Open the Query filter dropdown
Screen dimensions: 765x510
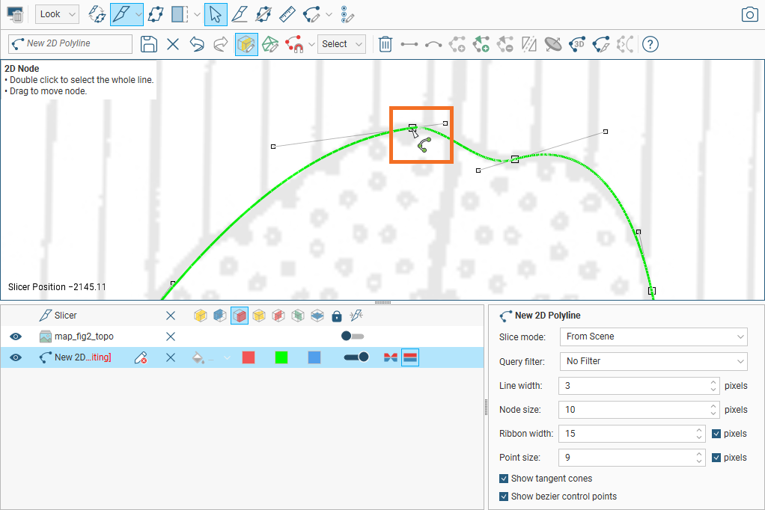click(x=653, y=361)
